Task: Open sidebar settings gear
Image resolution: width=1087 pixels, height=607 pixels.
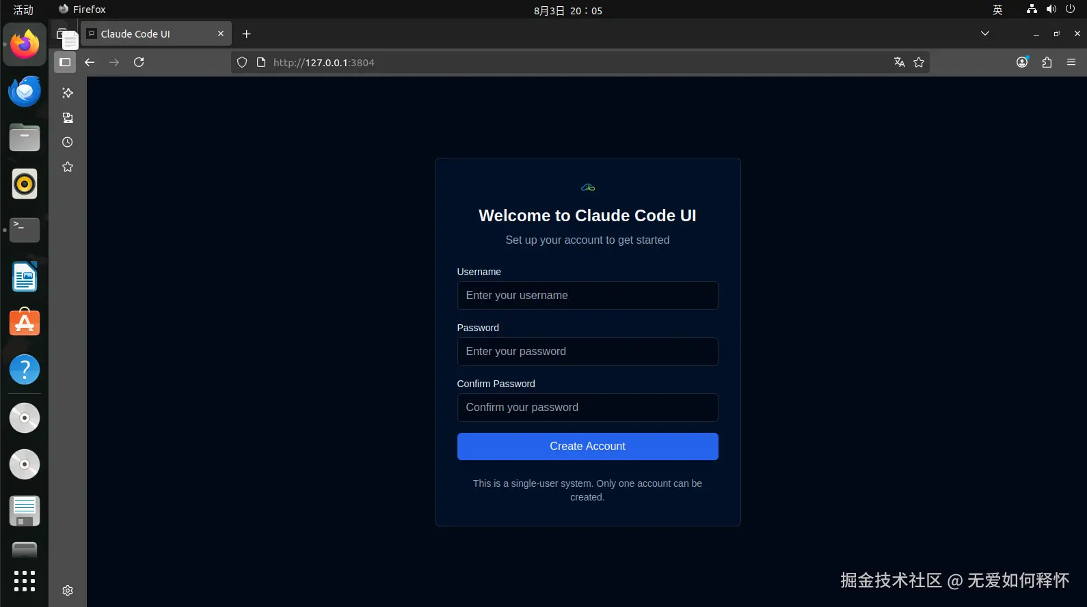Action: [68, 591]
